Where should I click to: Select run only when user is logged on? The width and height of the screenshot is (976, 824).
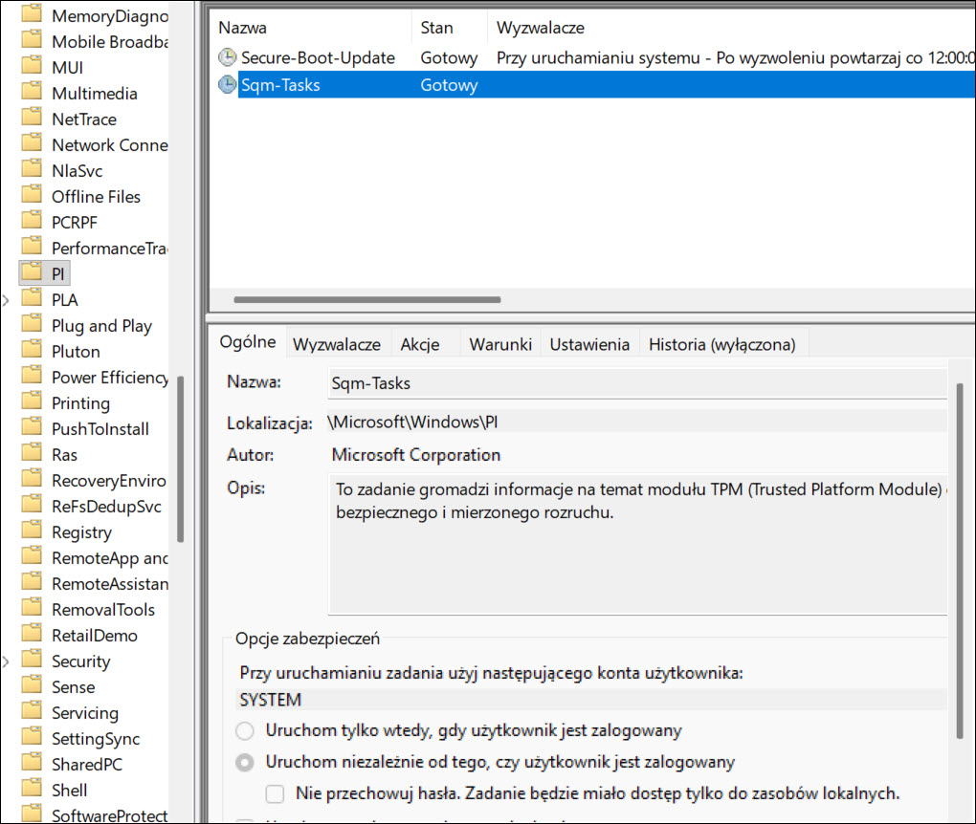(246, 731)
